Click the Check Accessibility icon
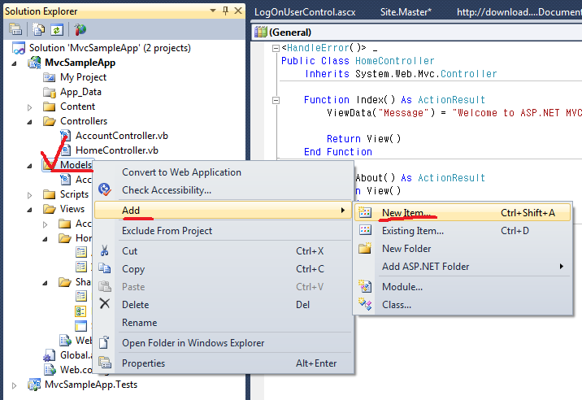Viewport: 582px width, 400px height. (x=105, y=189)
